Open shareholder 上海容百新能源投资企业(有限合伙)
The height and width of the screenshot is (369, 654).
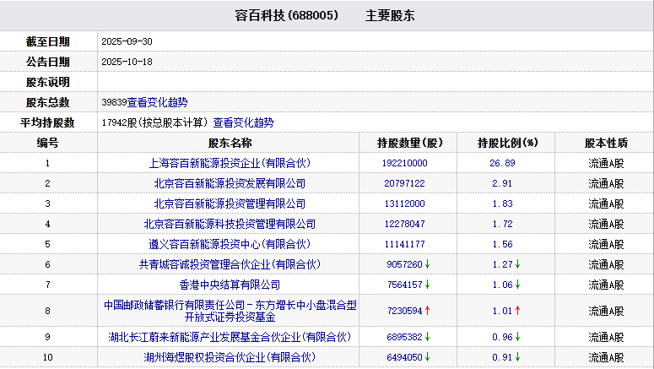tap(230, 163)
